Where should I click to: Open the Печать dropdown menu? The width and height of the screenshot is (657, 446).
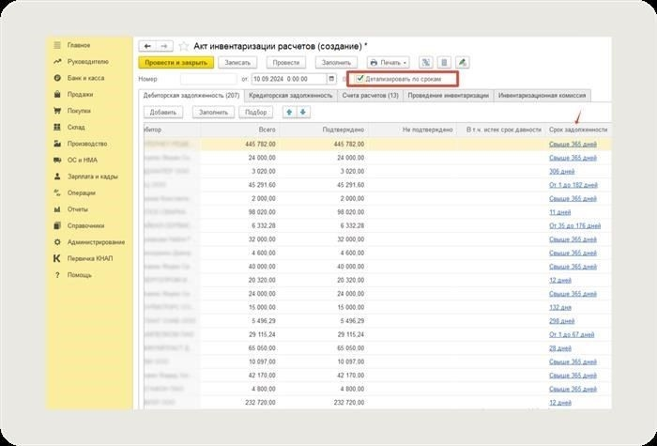[x=389, y=63]
